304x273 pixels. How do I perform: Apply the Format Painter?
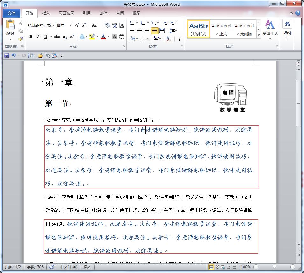coord(20,39)
